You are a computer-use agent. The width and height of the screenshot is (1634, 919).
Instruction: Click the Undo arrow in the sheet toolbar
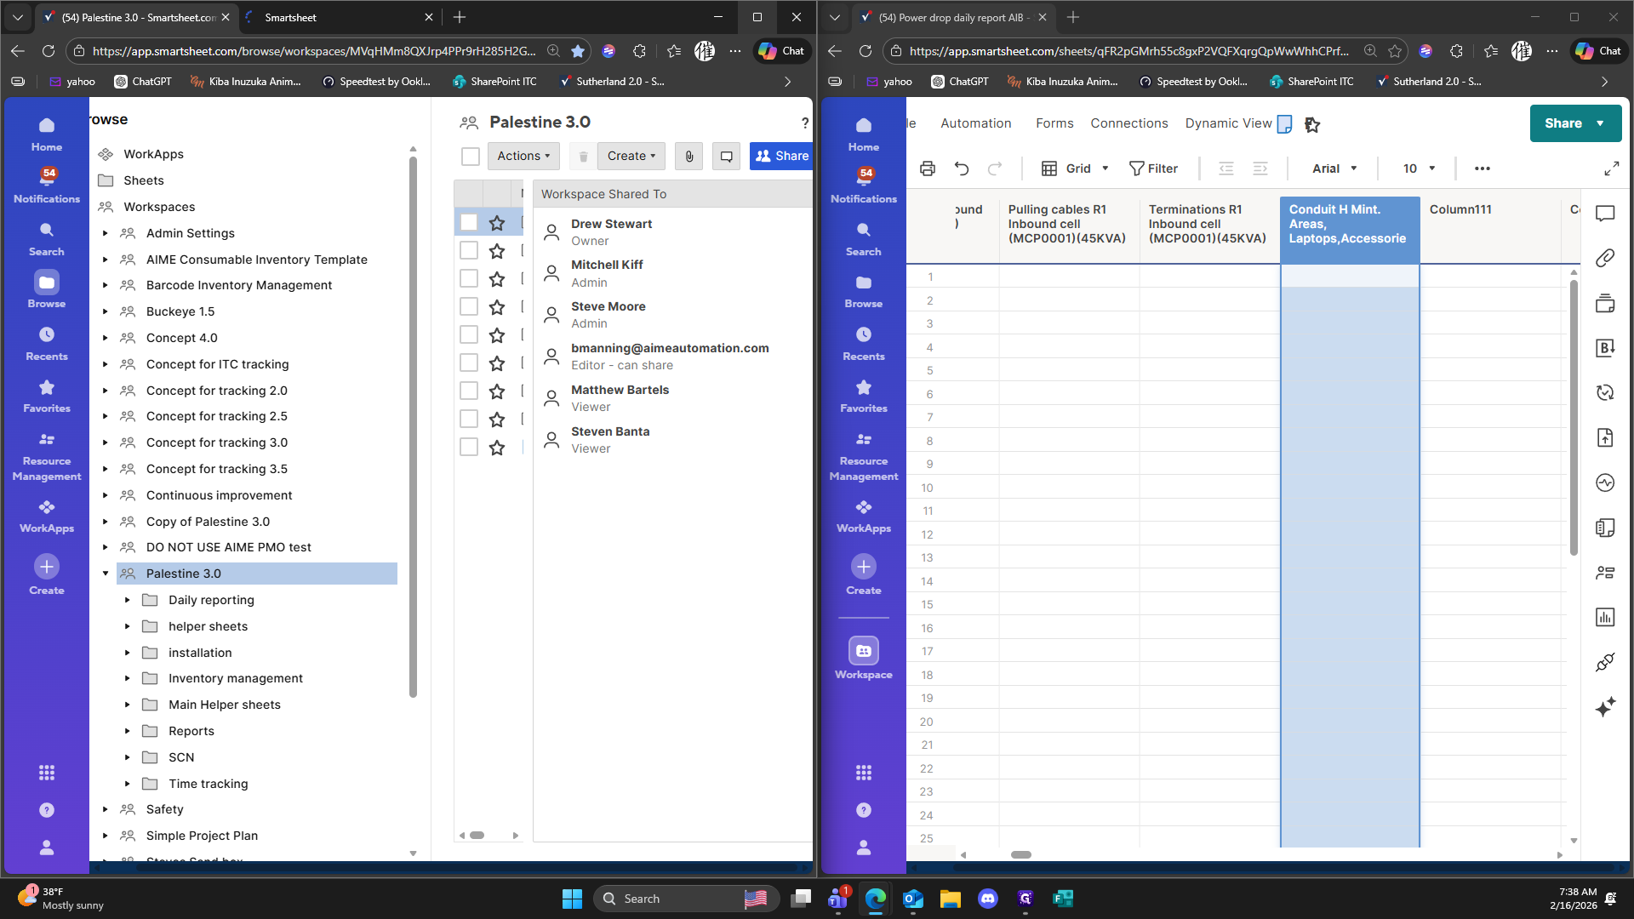coord(962,168)
